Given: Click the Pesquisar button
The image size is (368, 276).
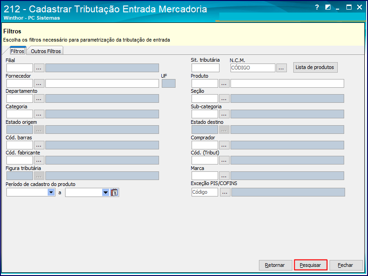Looking at the screenshot, I should coord(311,265).
